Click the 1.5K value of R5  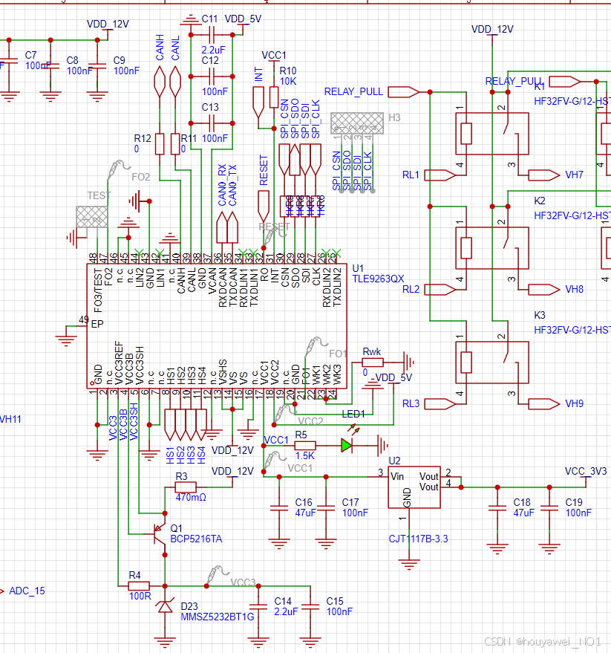pos(305,455)
